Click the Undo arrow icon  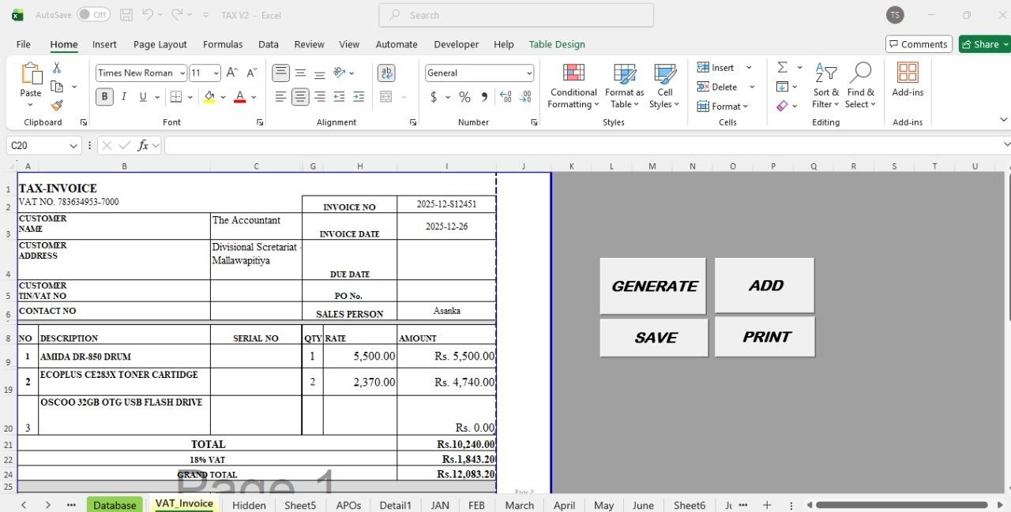148,15
